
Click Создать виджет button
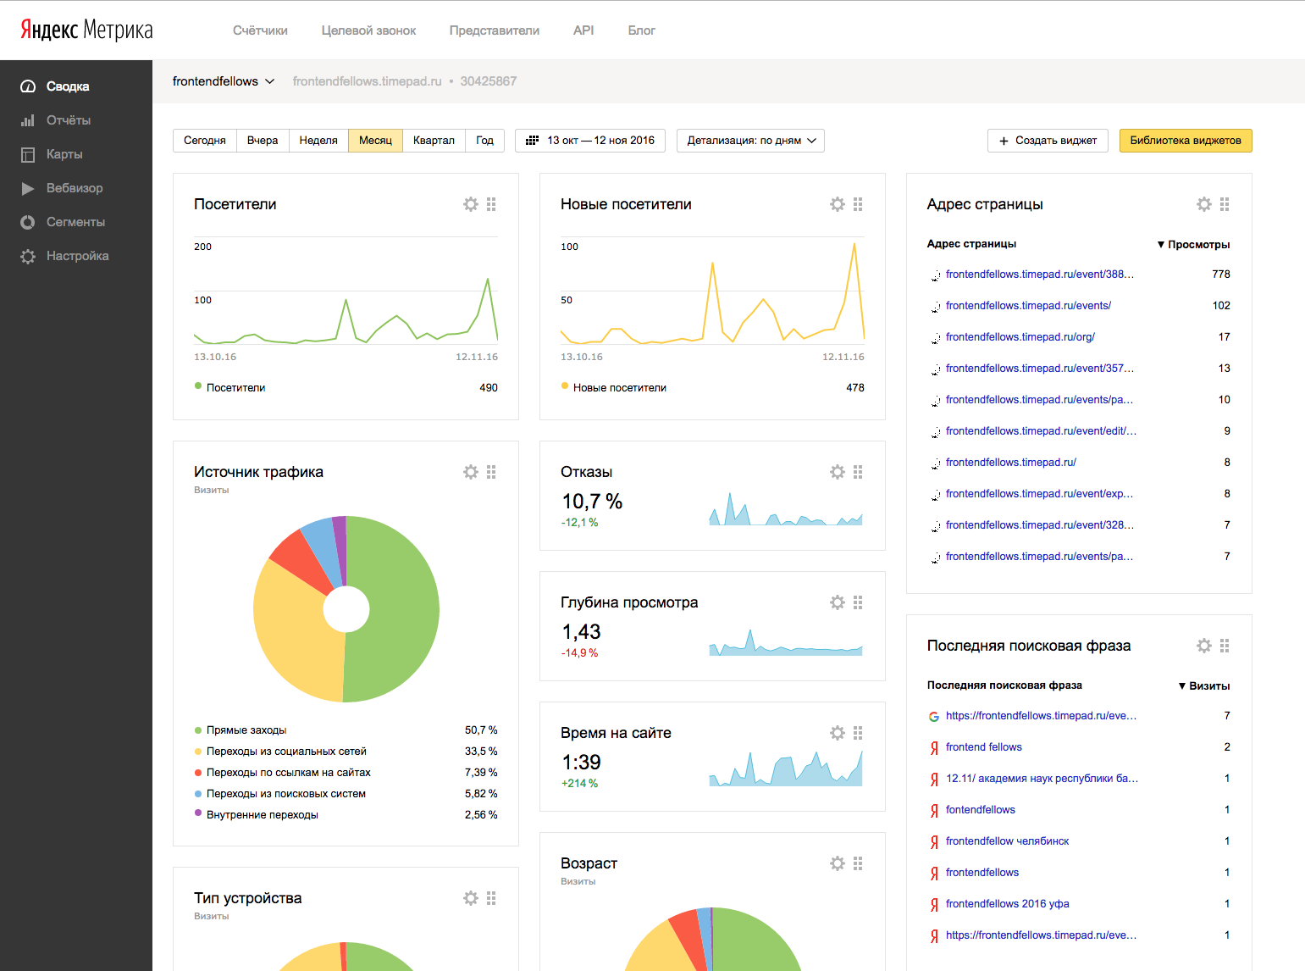pos(1048,141)
